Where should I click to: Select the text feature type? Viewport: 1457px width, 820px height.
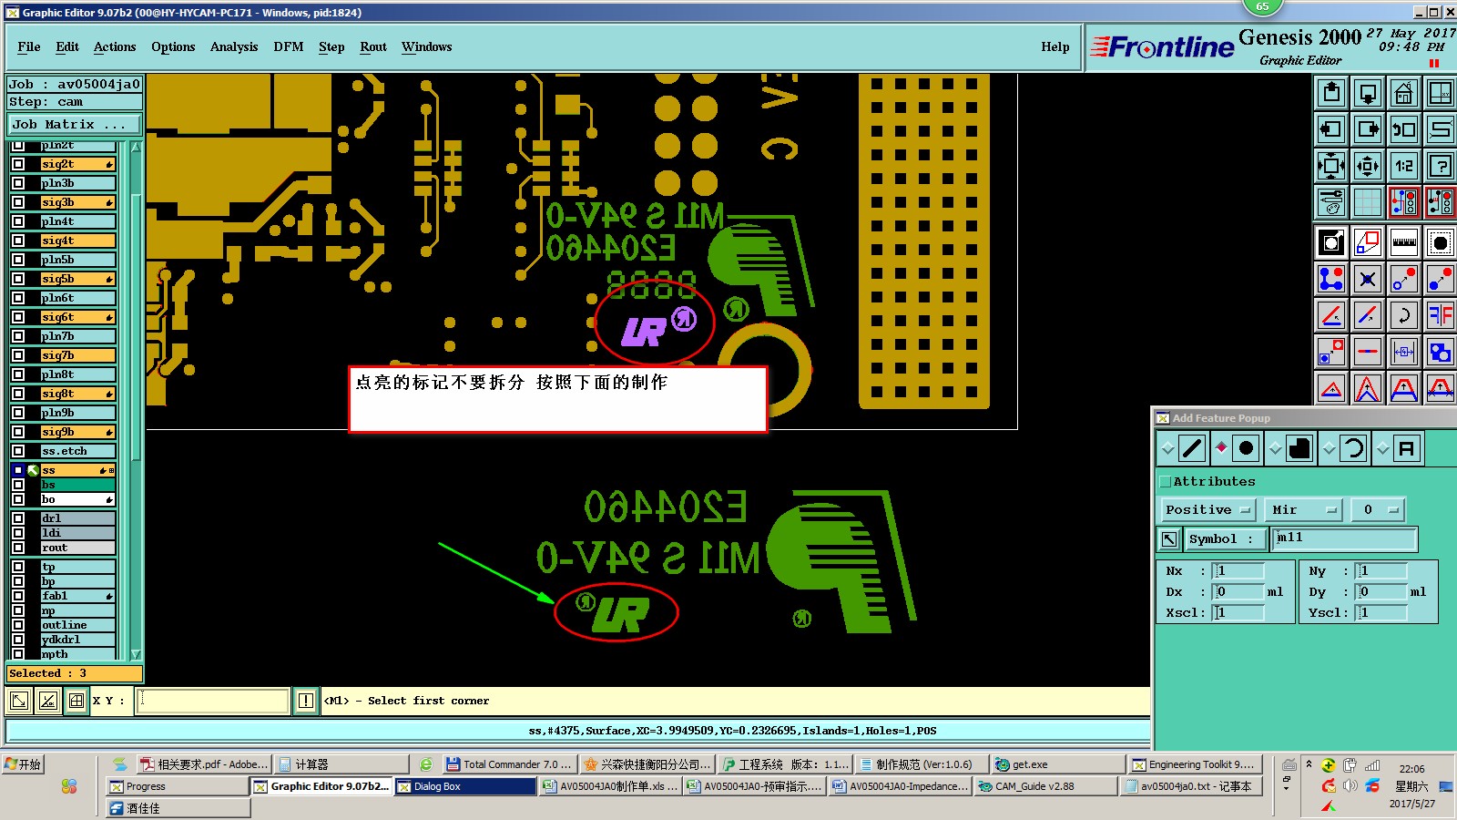tap(1407, 448)
